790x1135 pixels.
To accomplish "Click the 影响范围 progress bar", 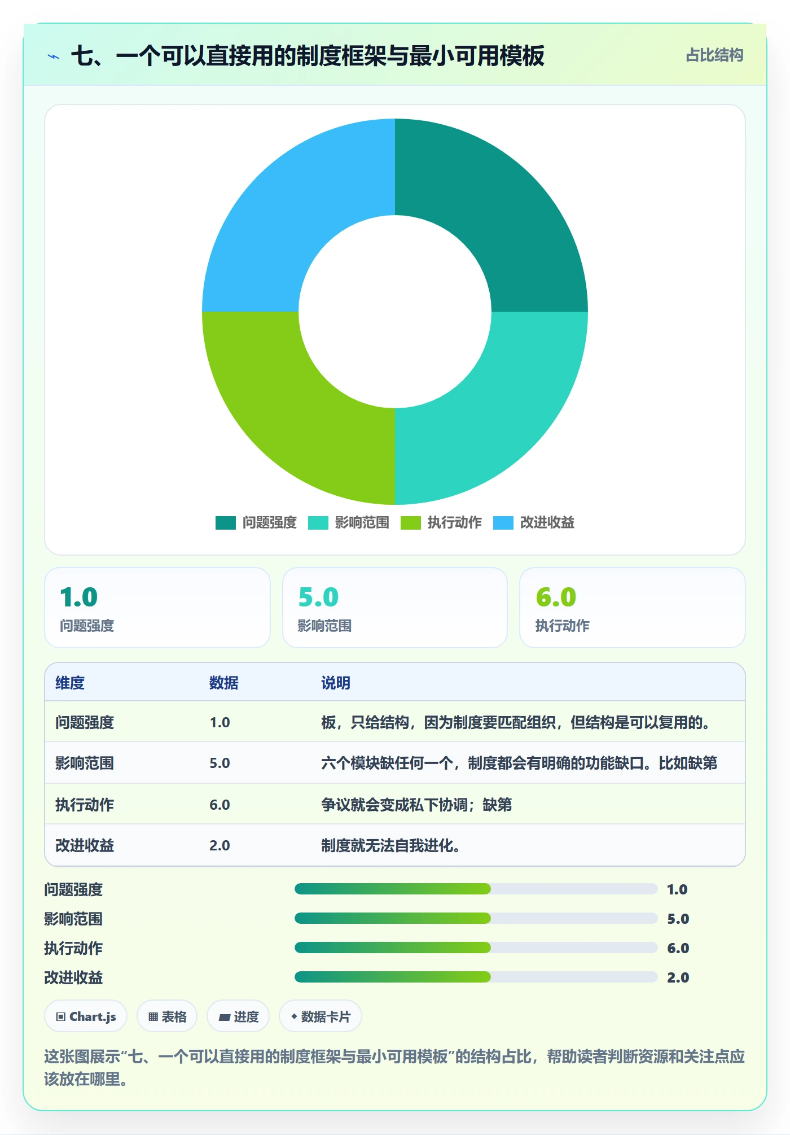I will pyautogui.click(x=476, y=919).
